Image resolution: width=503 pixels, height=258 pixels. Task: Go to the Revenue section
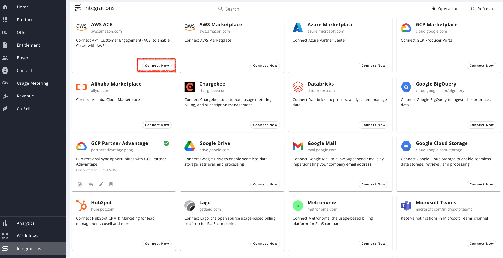pyautogui.click(x=25, y=96)
